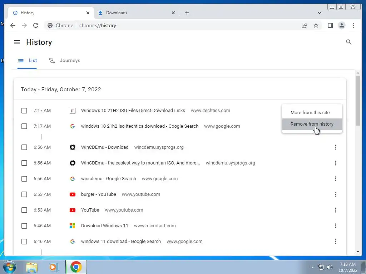Open actions menu for Download Windows 11
366x274 pixels.
point(335,226)
